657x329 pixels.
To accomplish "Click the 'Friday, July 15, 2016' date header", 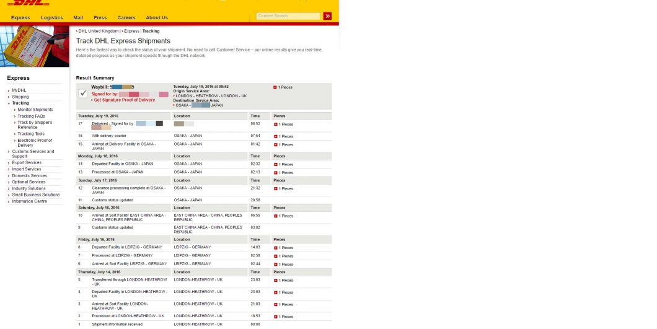I will point(96,240).
